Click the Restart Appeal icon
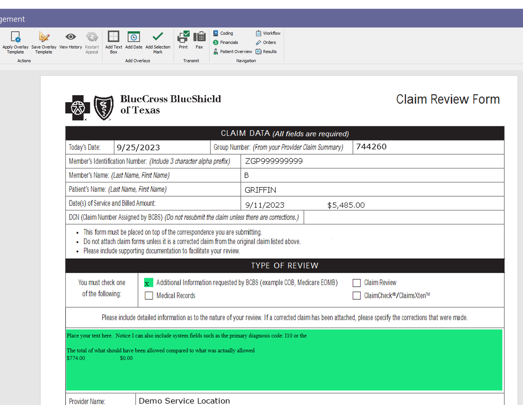 [92, 37]
